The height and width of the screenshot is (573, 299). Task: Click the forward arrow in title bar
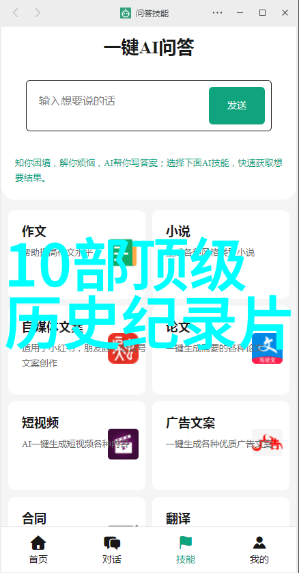(37, 13)
